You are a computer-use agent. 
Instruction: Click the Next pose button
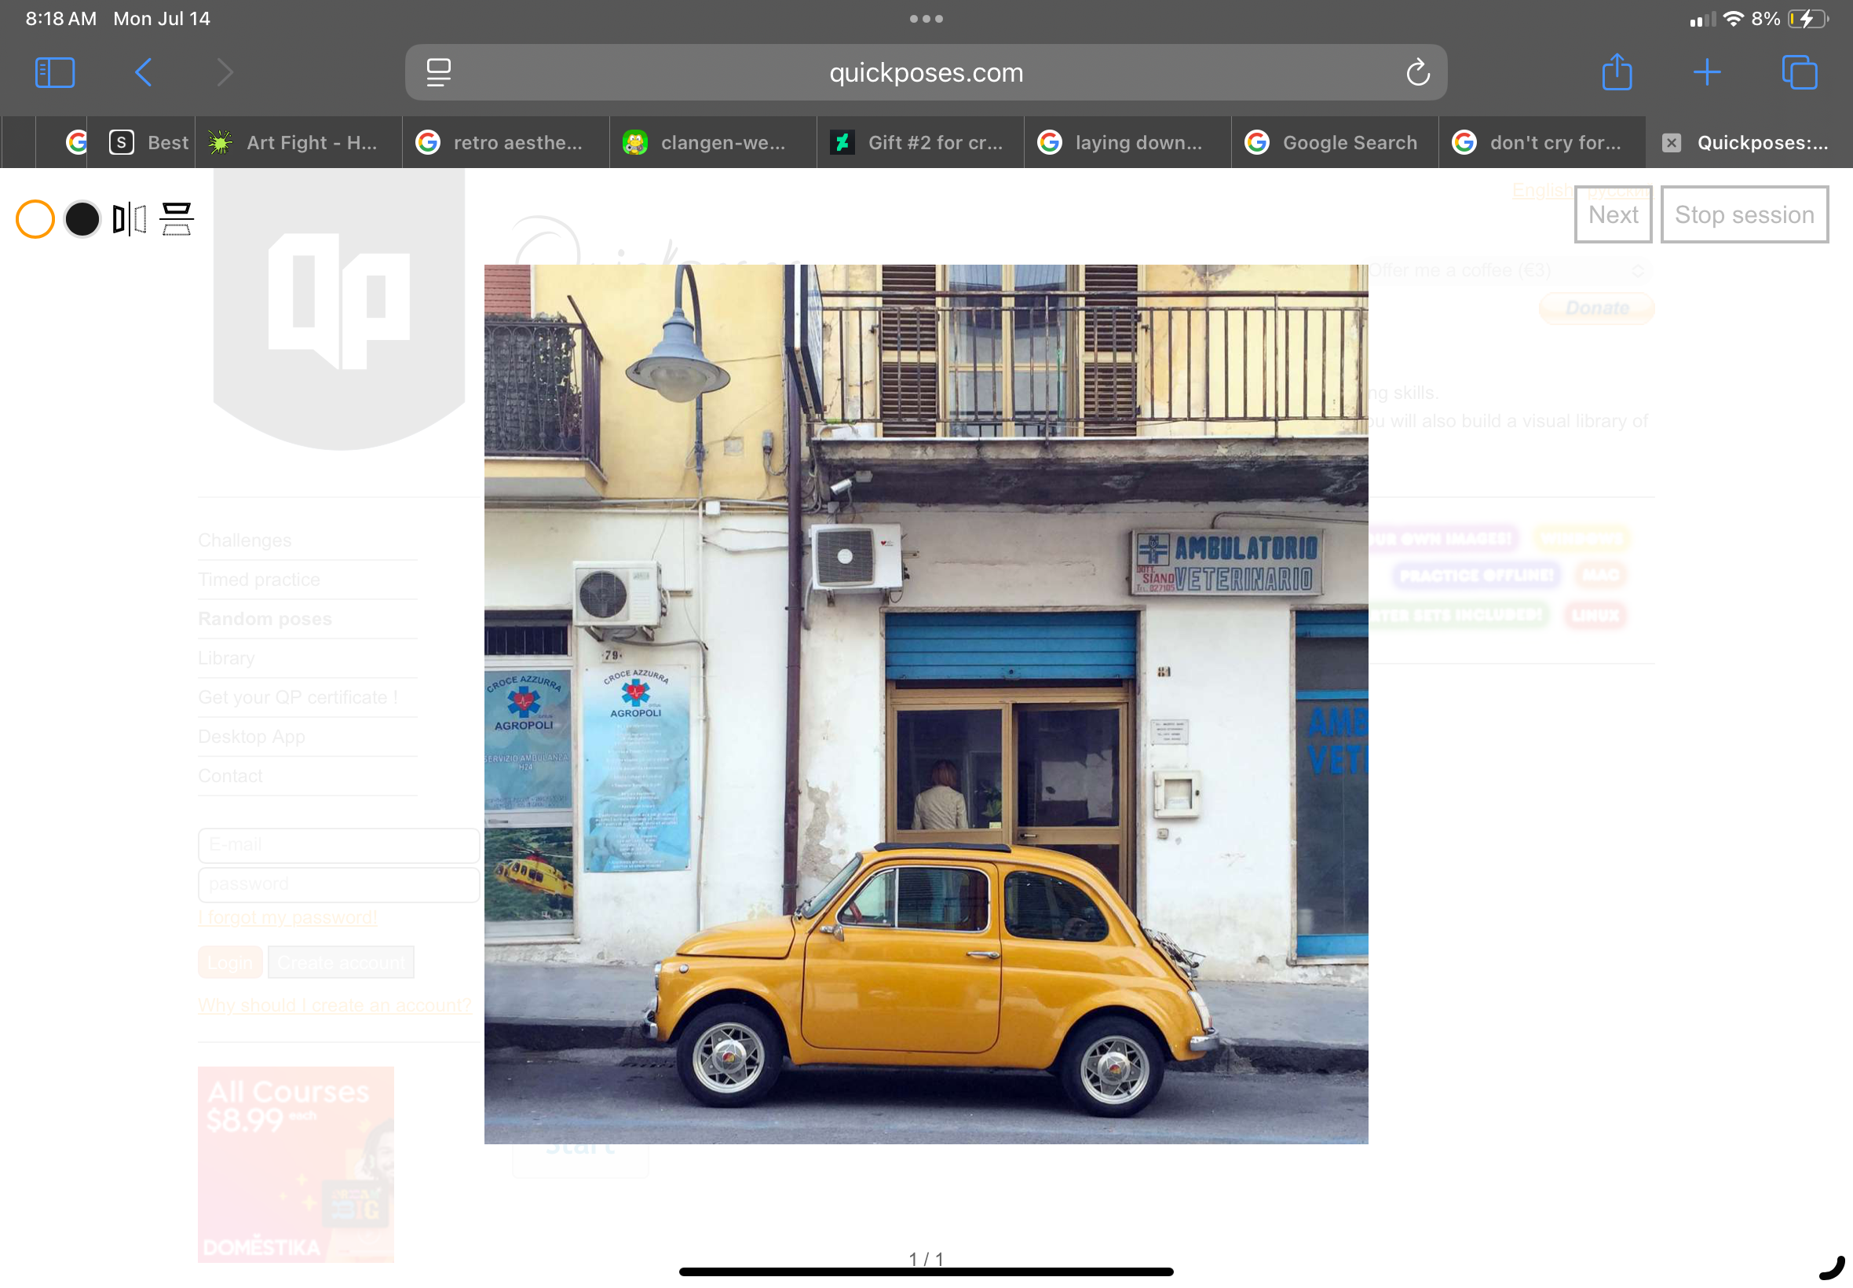coord(1612,214)
